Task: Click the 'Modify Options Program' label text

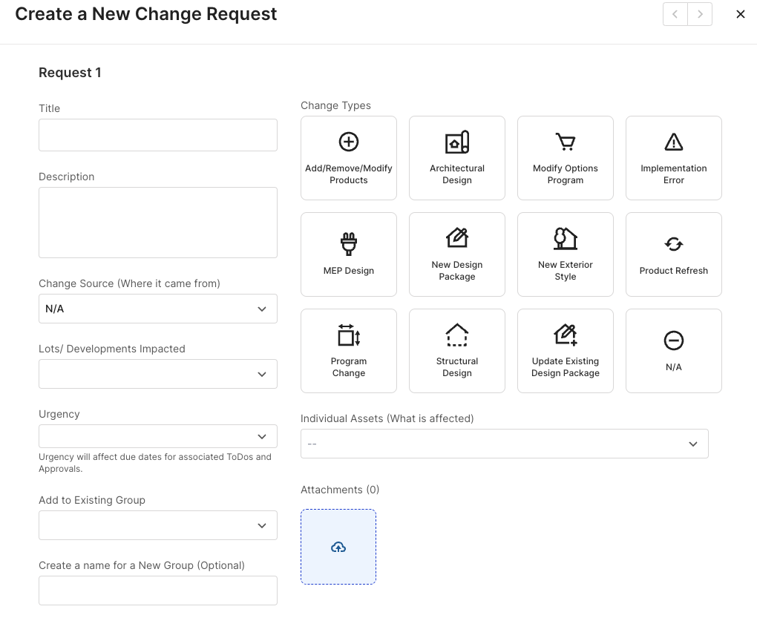Action: (x=566, y=174)
